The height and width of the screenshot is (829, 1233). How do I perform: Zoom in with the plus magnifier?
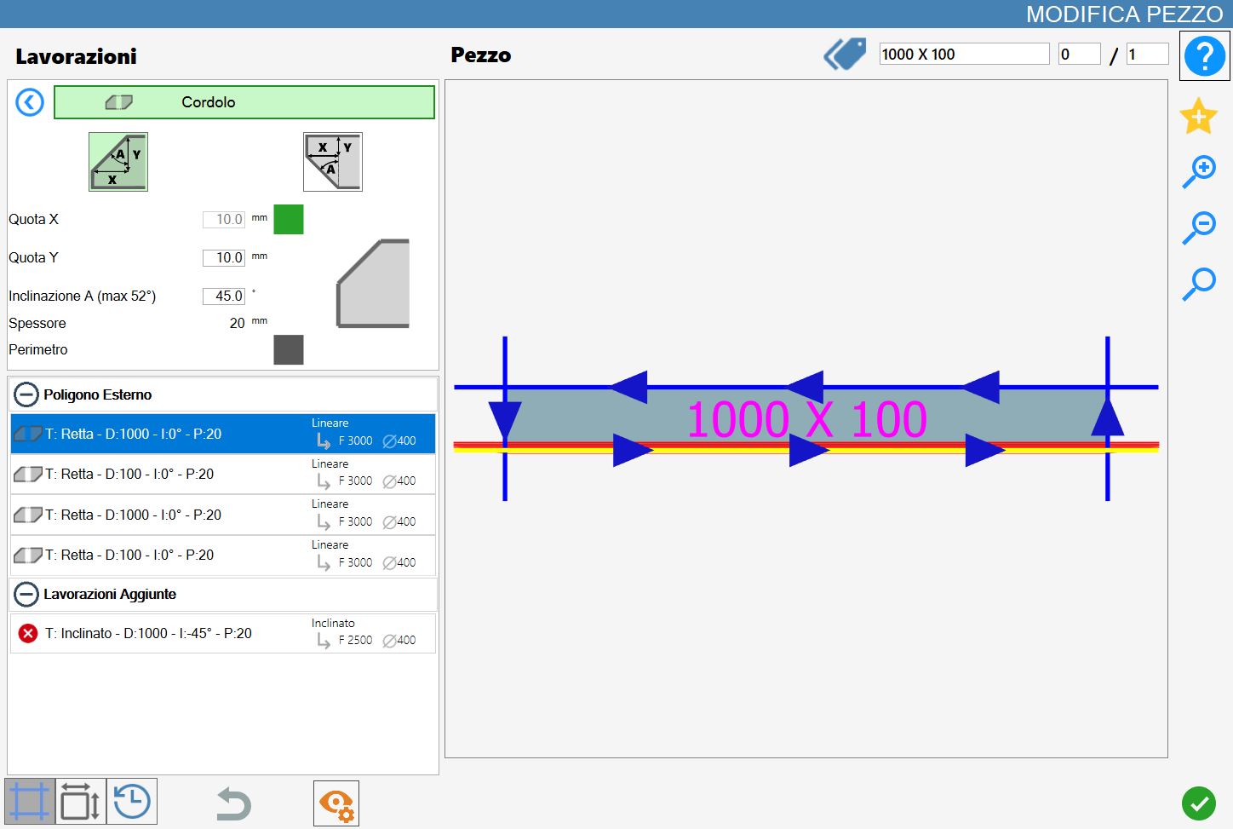[x=1199, y=171]
